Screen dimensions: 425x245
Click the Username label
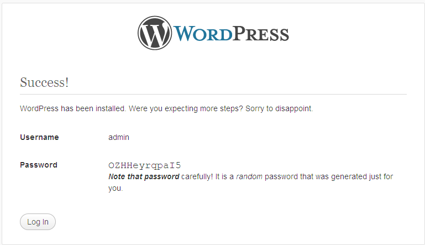[39, 137]
